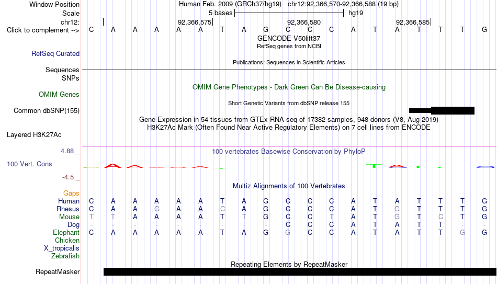Click the 'Click to complement -->' label
Screen dimensions: 497x284
pos(43,30)
